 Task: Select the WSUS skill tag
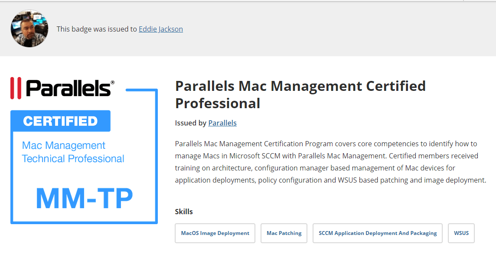(x=461, y=233)
